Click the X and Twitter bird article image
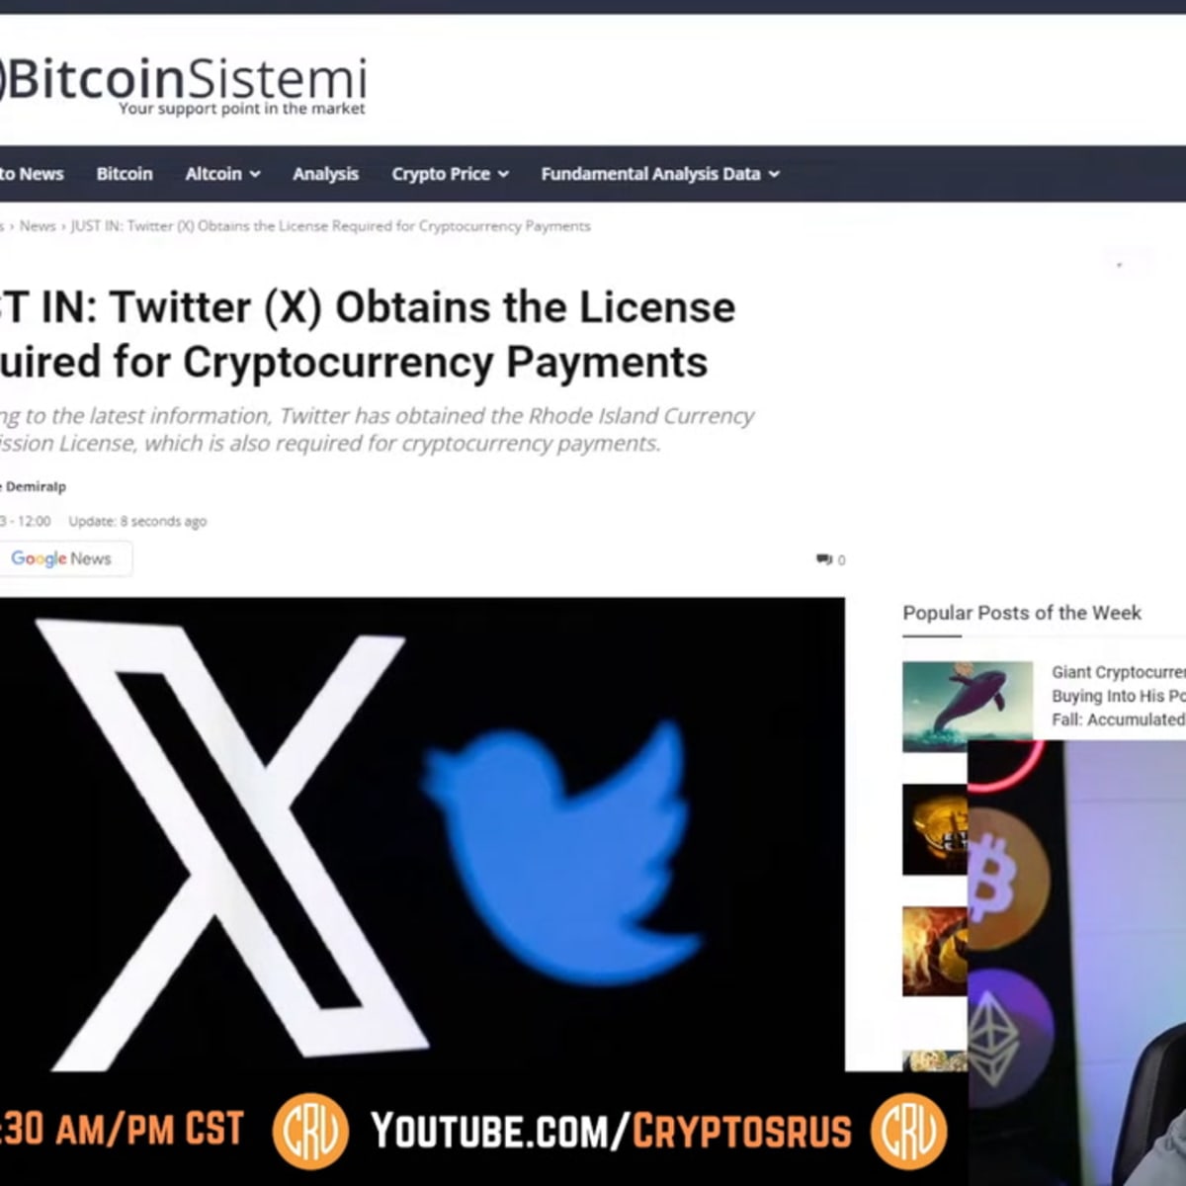Viewport: 1186px width, 1186px height. coord(422,834)
